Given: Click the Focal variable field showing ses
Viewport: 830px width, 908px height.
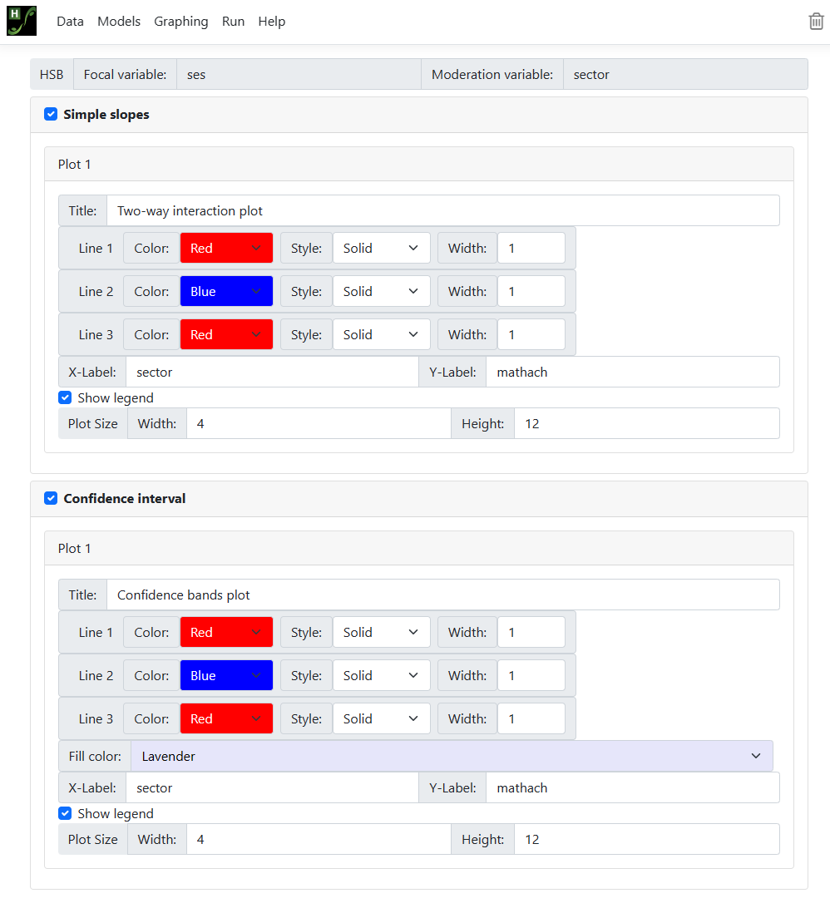Looking at the screenshot, I should pos(298,75).
